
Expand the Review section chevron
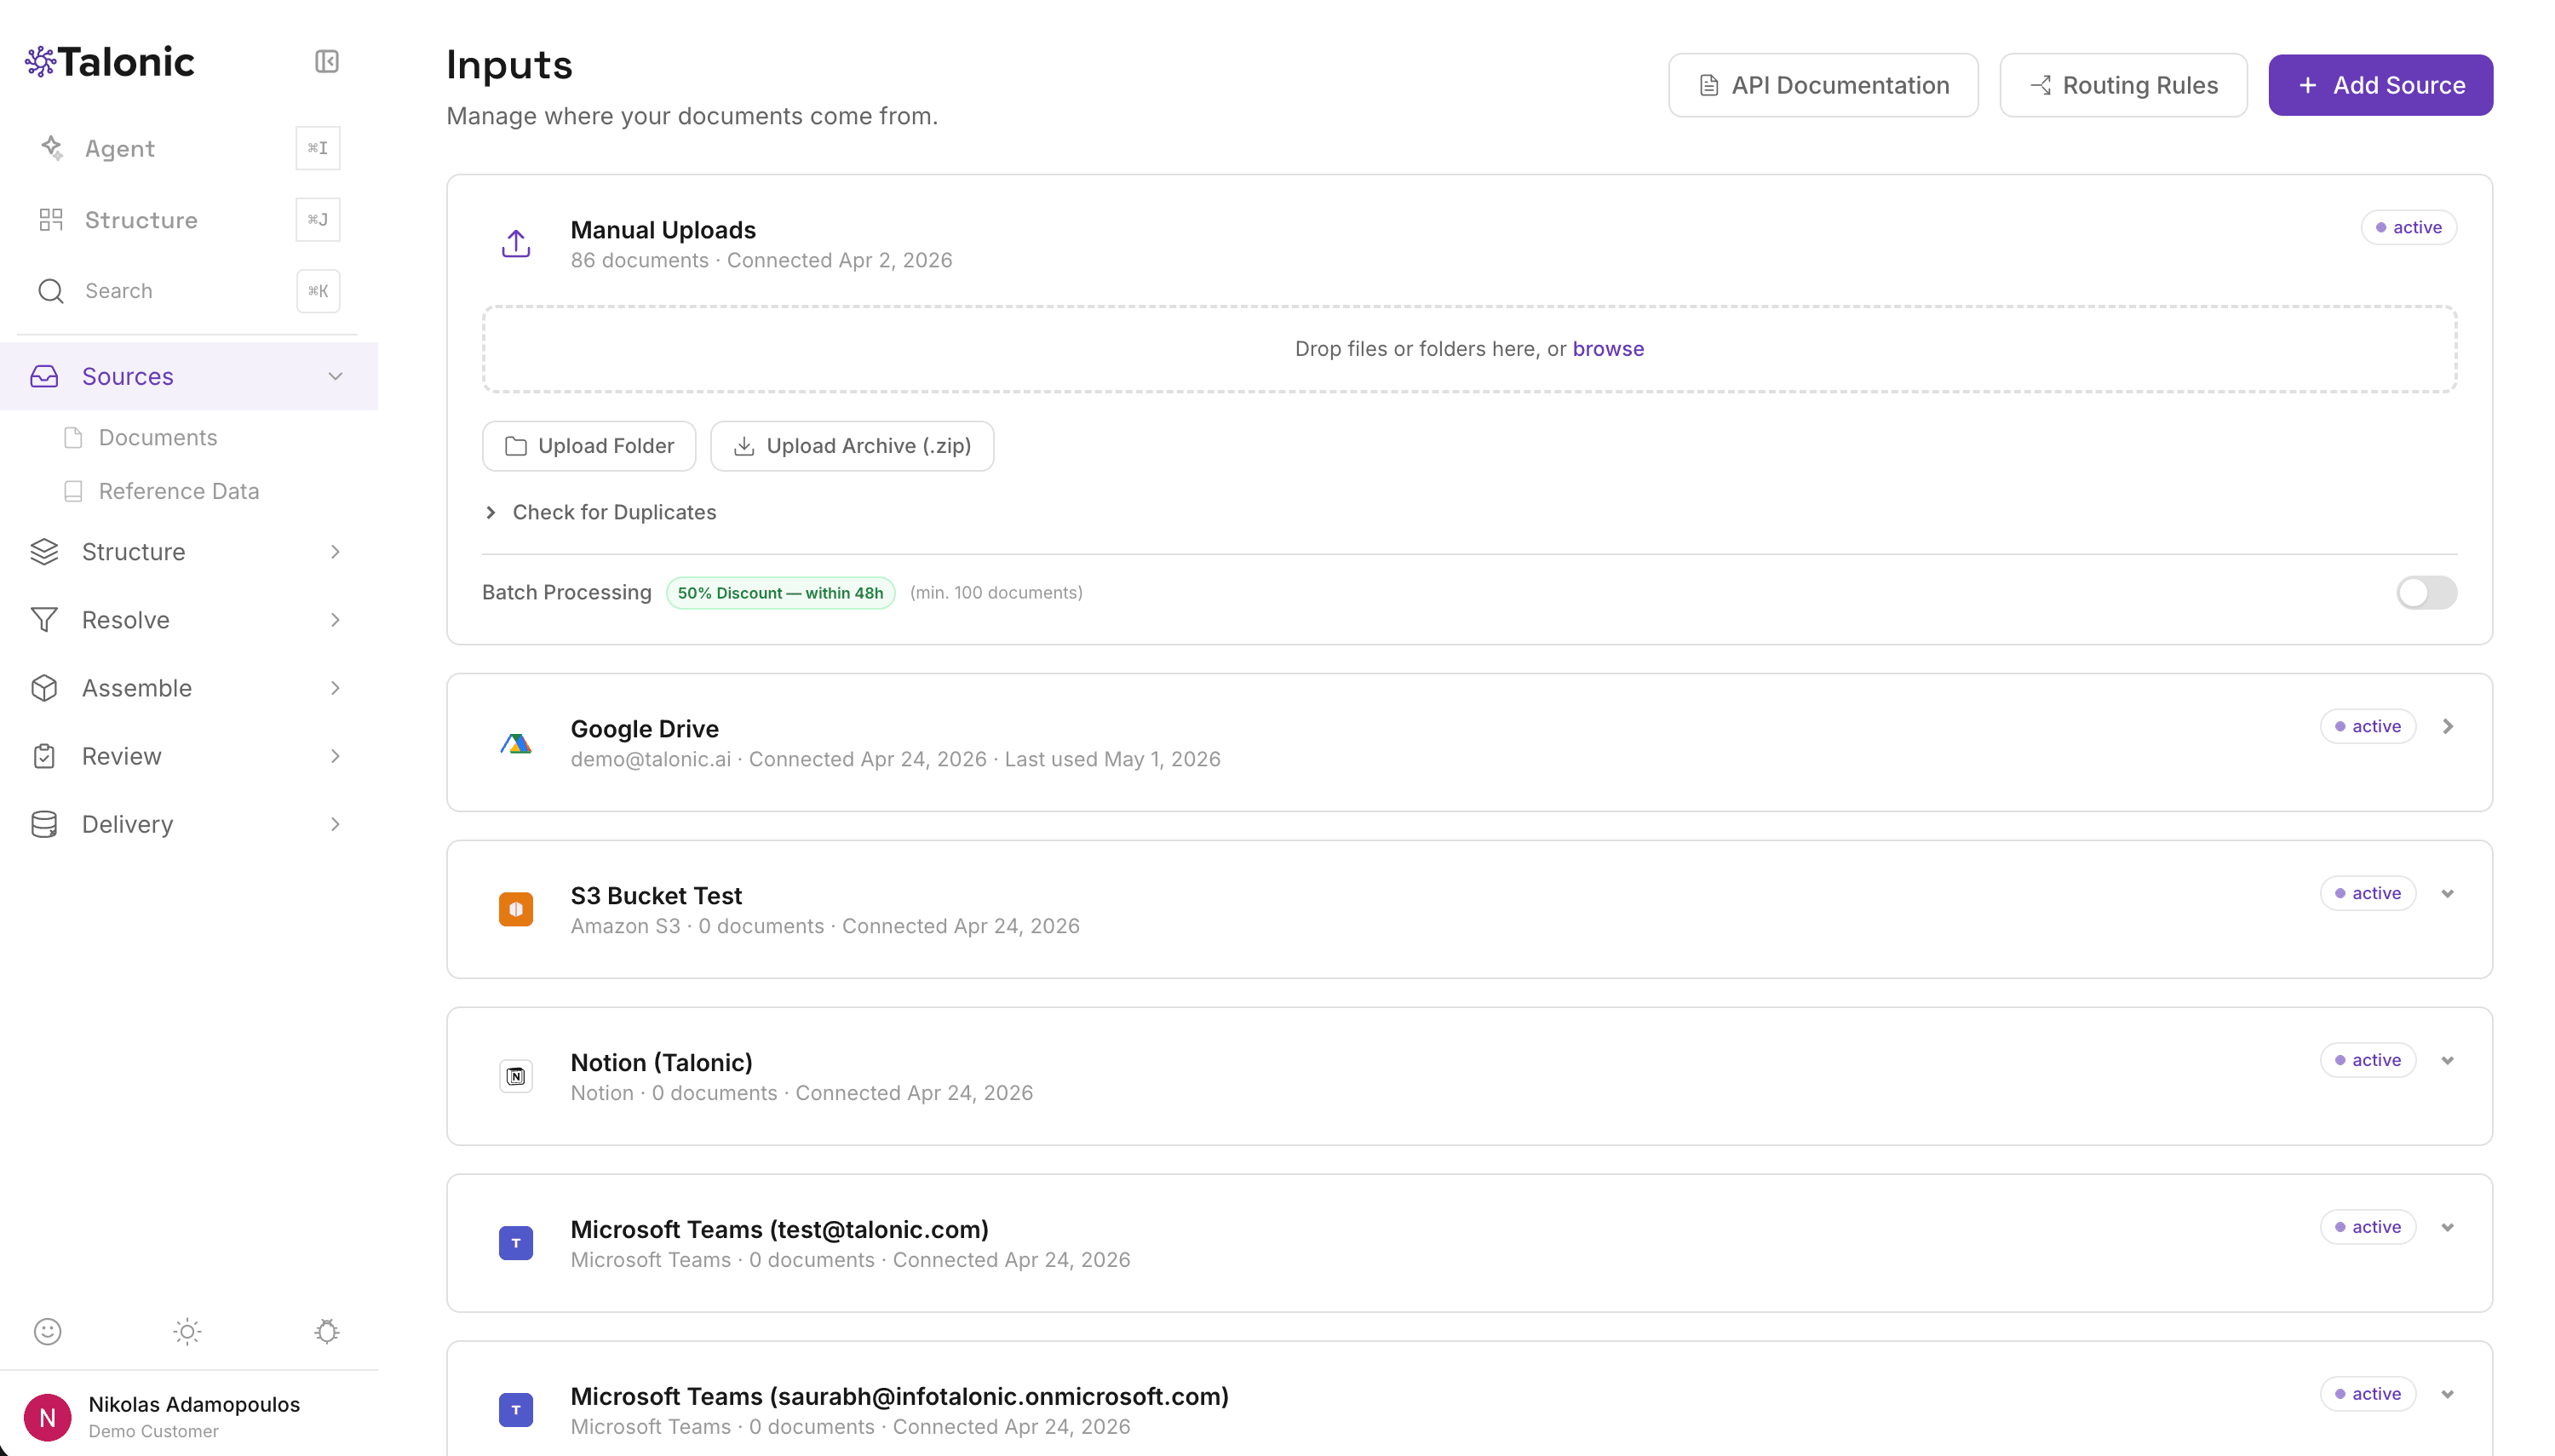click(x=336, y=756)
